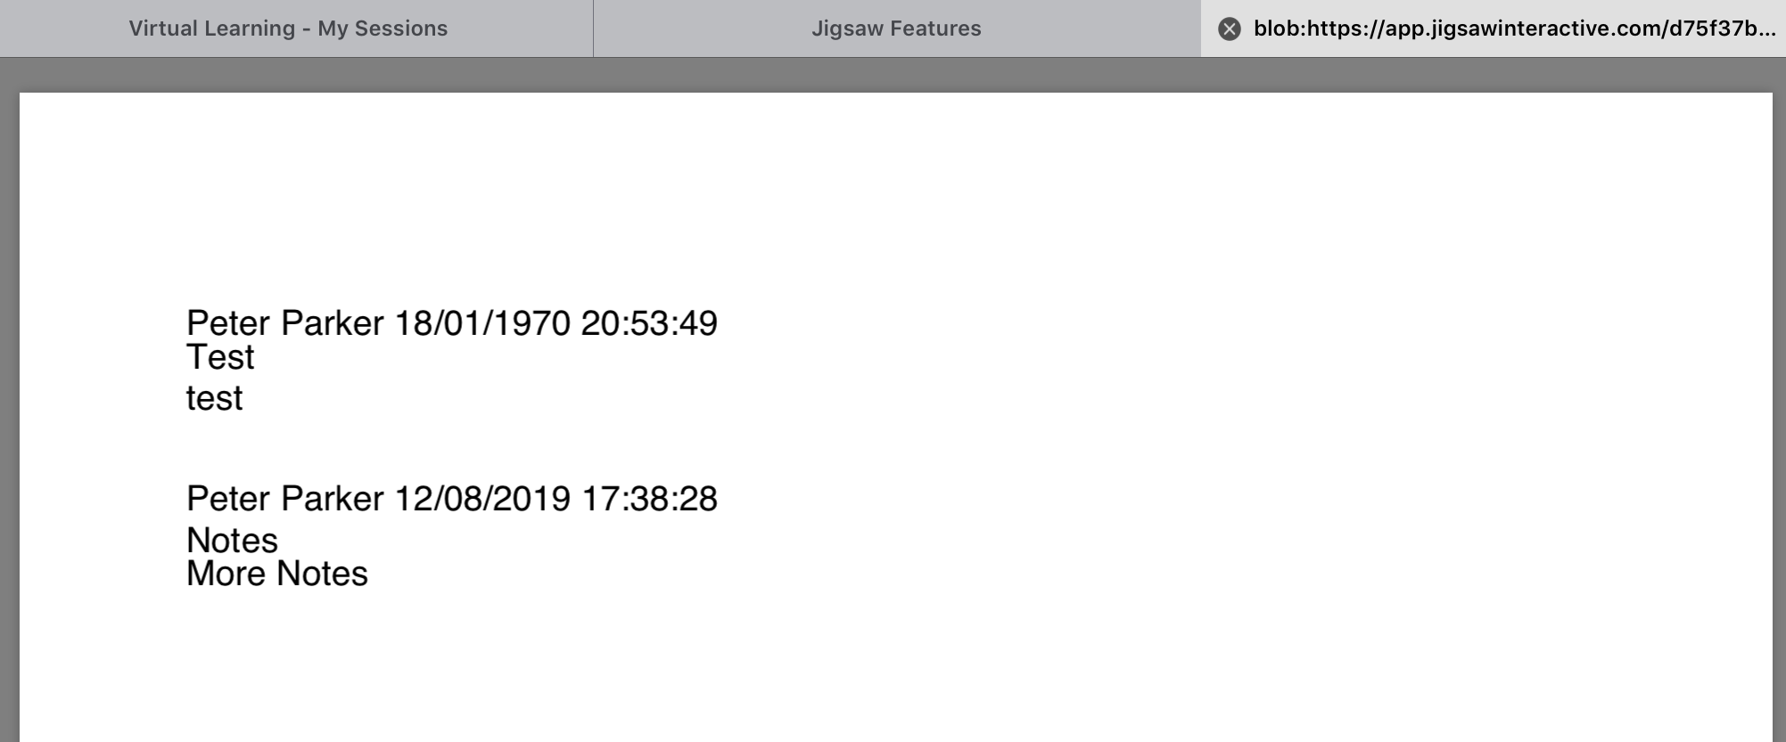Click the empty white area of the page
Viewport: 1786px width, 742px height.
click(x=1159, y=401)
